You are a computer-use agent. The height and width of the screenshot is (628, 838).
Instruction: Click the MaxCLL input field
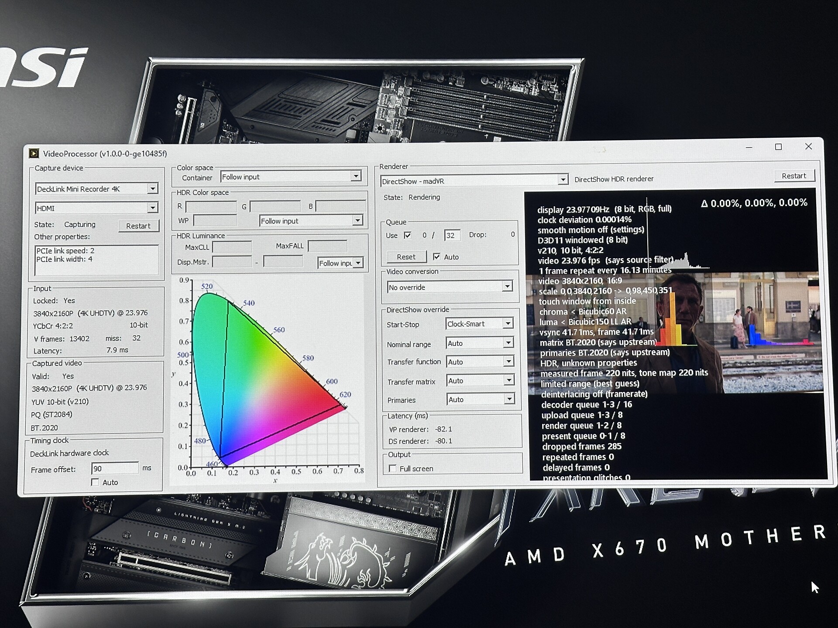(232, 247)
